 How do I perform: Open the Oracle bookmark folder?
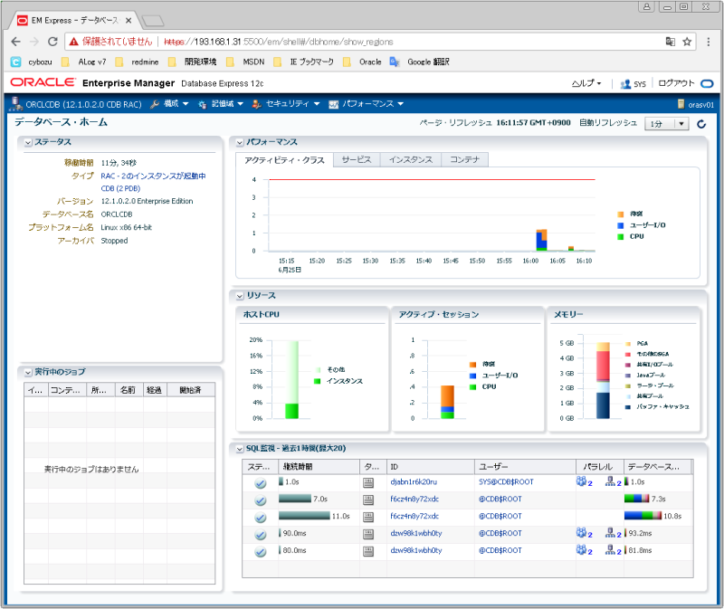click(363, 62)
